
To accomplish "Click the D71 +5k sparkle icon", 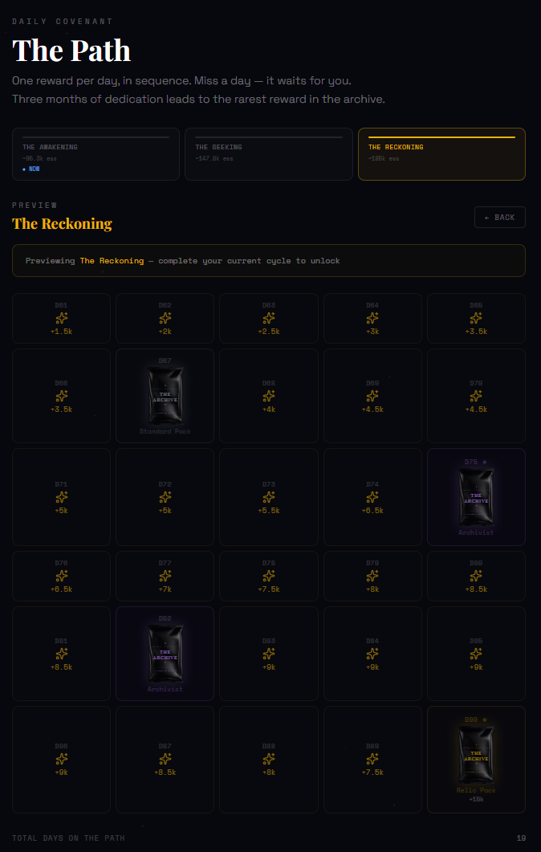I will click(x=61, y=497).
